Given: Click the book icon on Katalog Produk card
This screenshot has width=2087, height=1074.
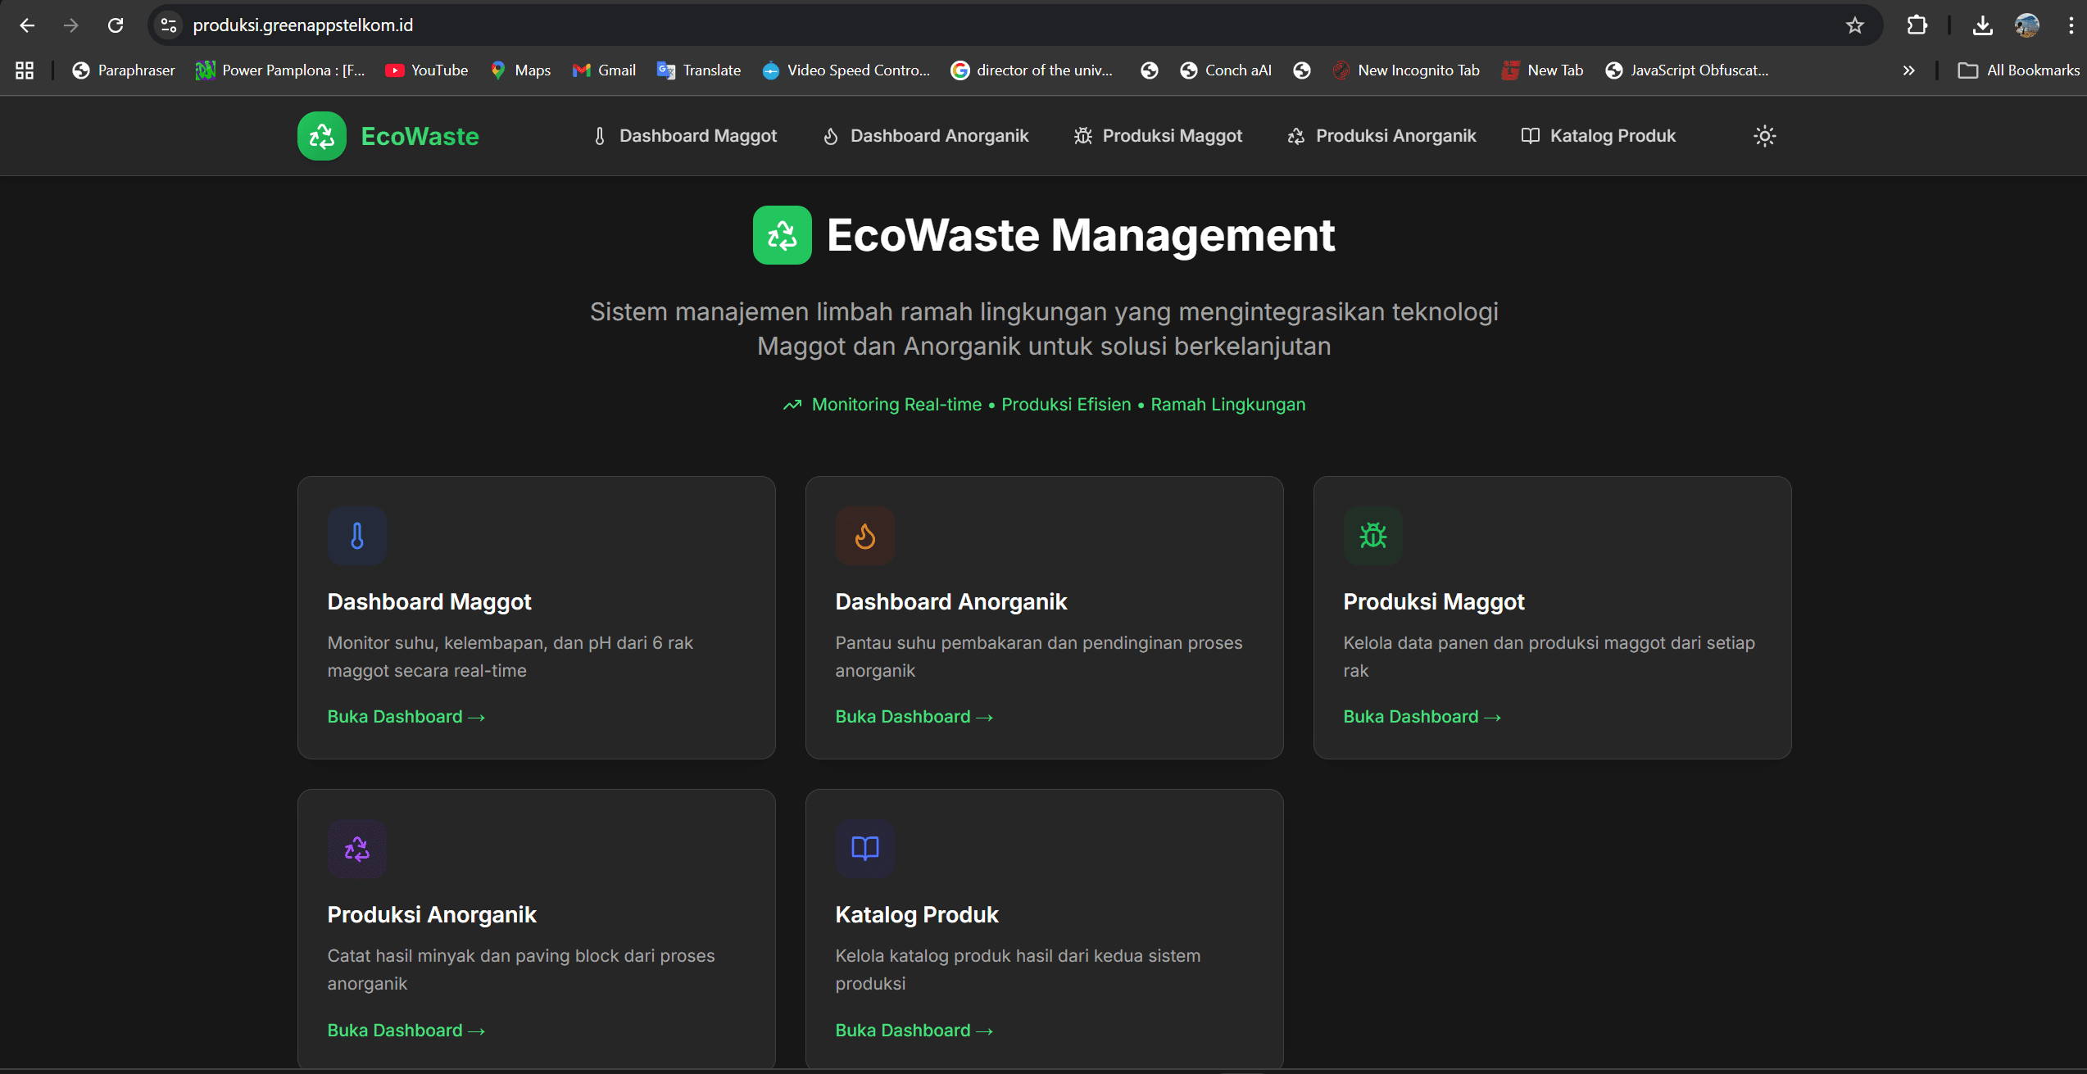Looking at the screenshot, I should point(864,849).
